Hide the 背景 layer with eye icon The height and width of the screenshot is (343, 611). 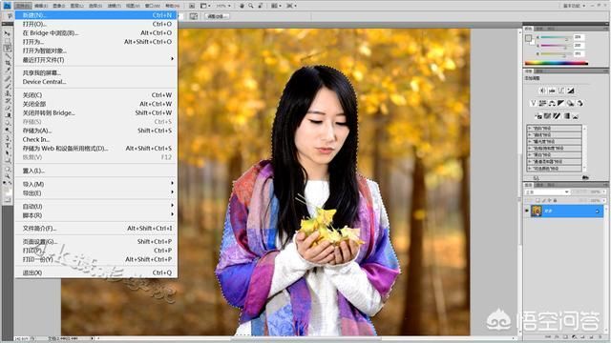[x=527, y=211]
